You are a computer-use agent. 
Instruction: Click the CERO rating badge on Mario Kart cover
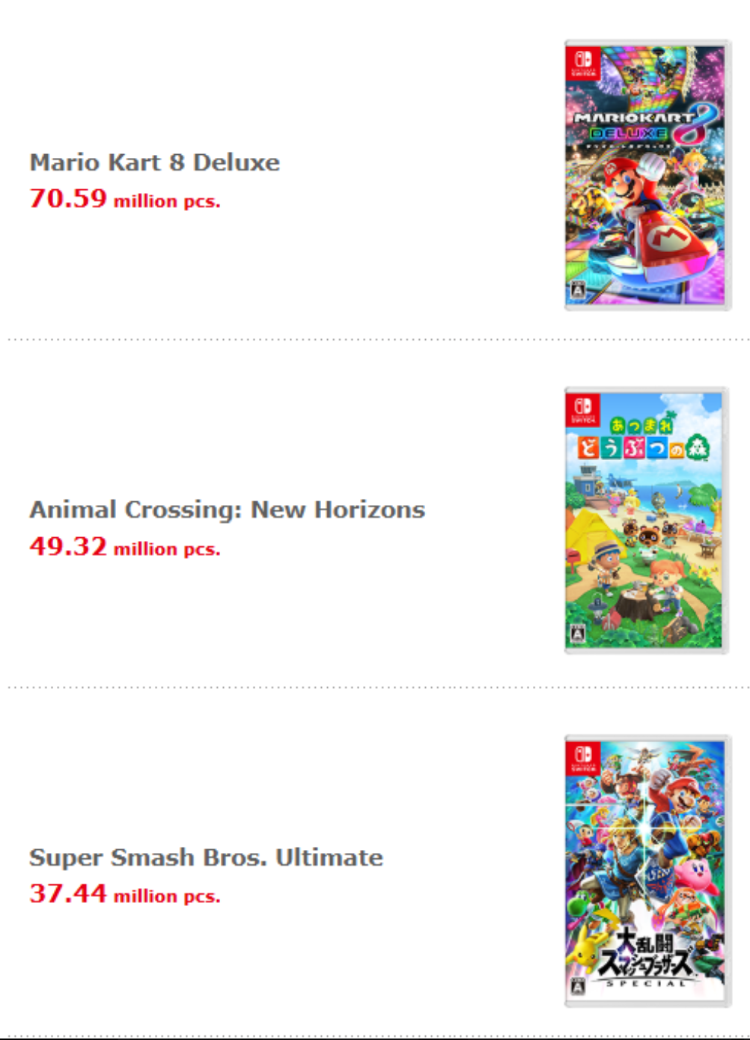click(578, 288)
